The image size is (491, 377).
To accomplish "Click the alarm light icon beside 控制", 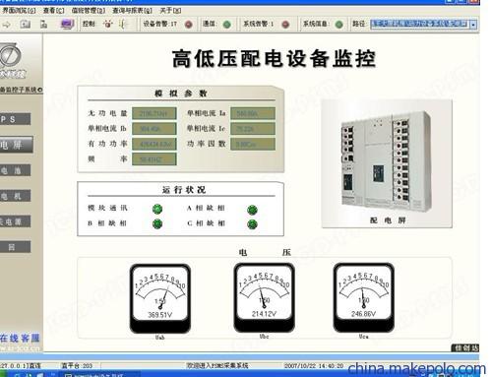I will [x=108, y=24].
